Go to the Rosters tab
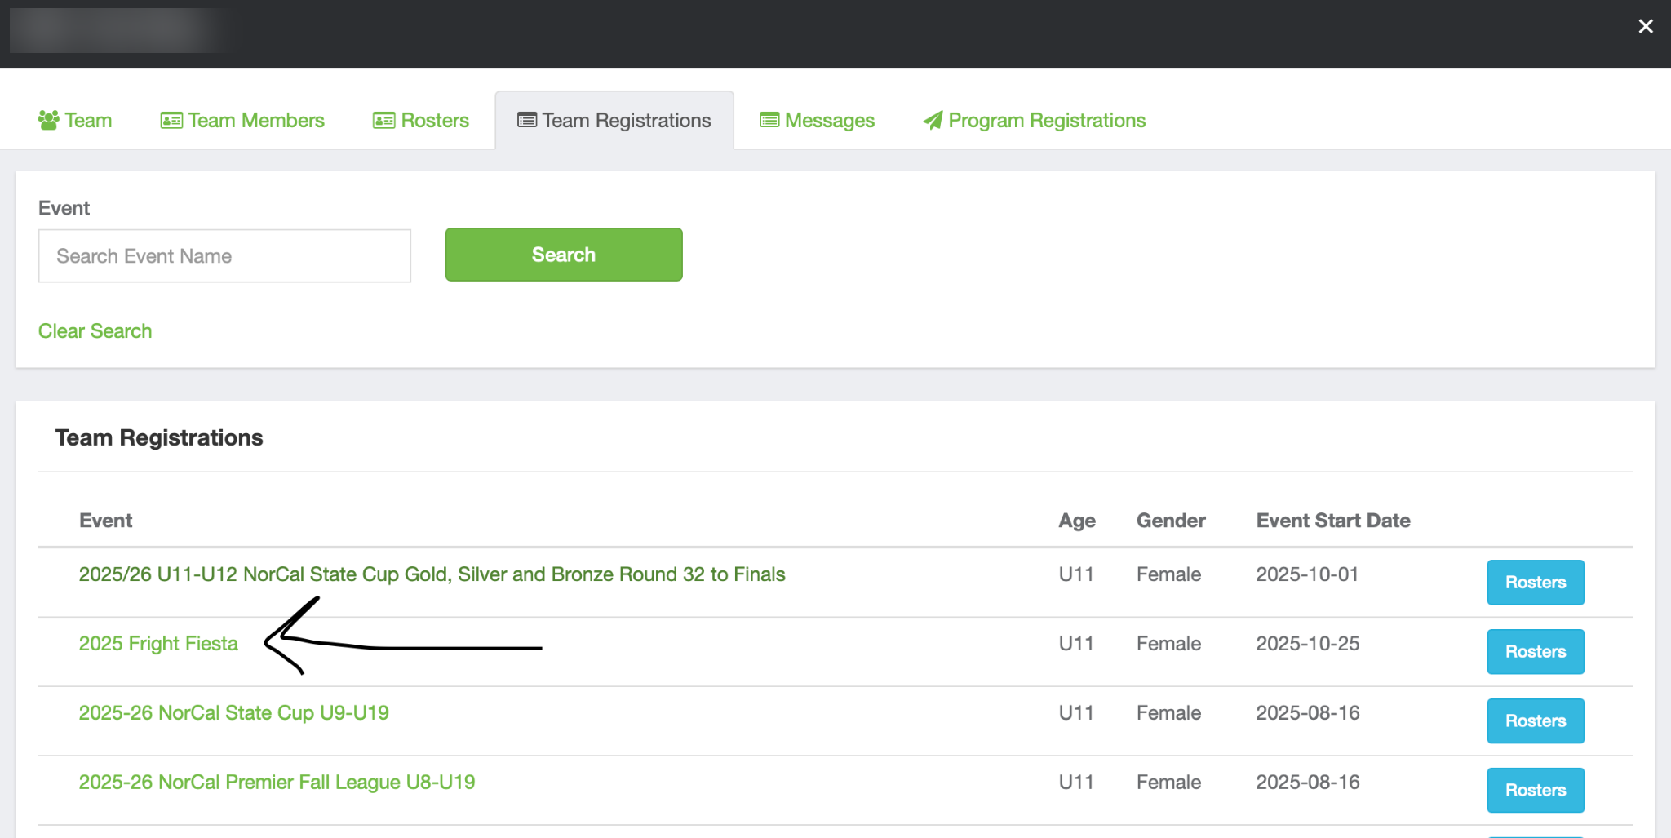Viewport: 1671px width, 838px height. click(x=421, y=121)
